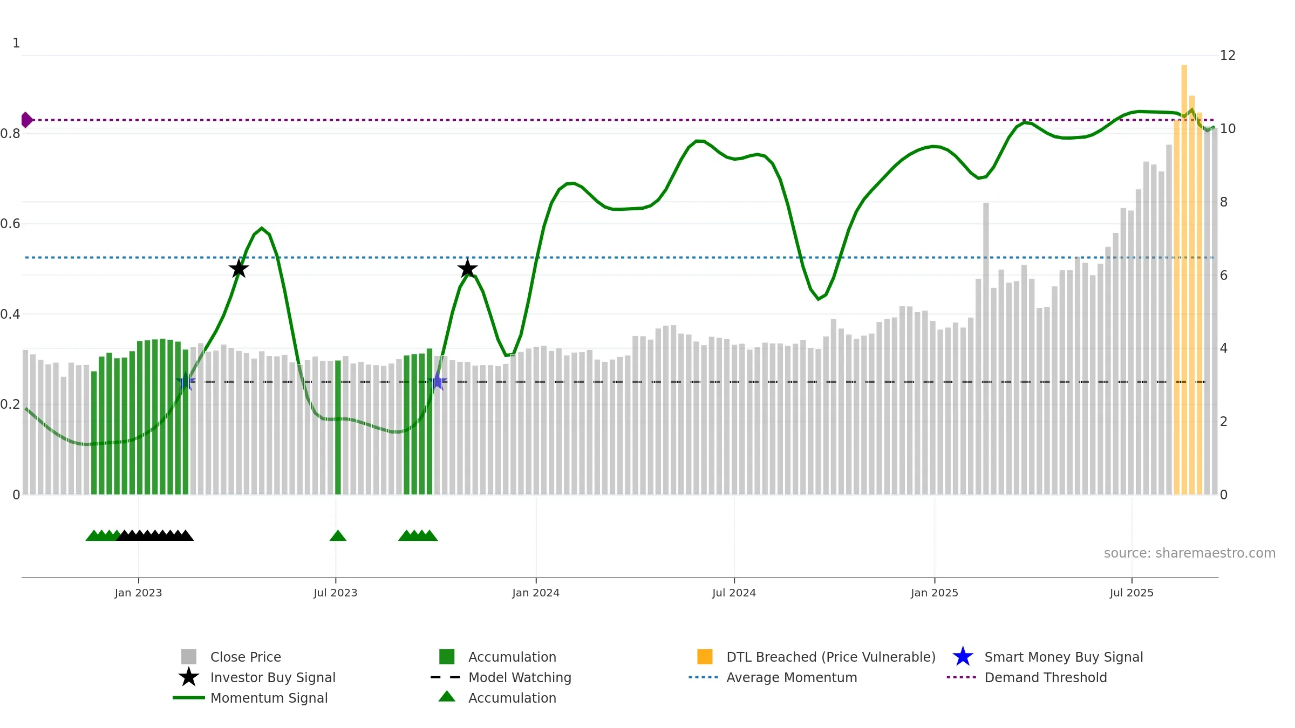Click the Model Watching dashed line legend icon
The image size is (1295, 728).
[446, 677]
